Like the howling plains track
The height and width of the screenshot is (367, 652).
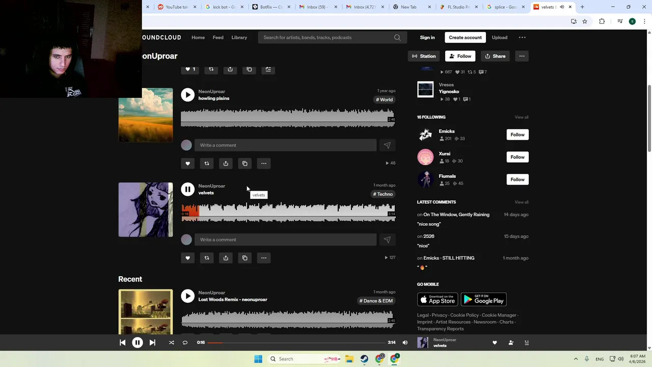pos(187,164)
